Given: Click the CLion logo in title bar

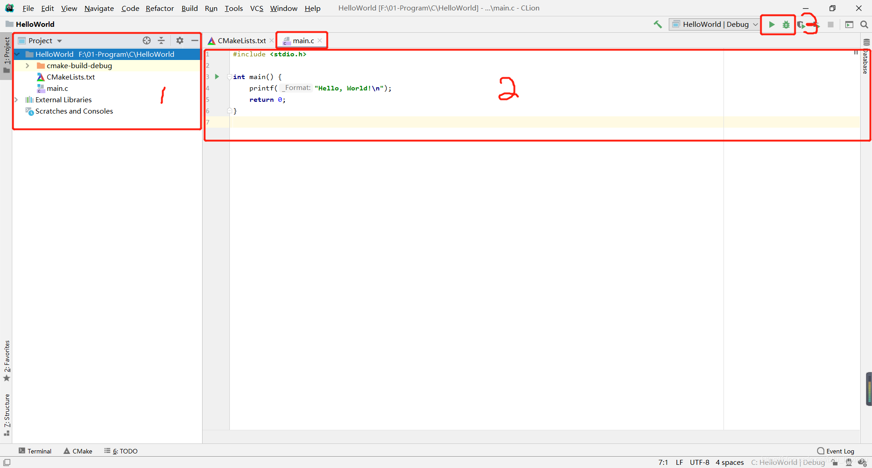Looking at the screenshot, I should pyautogui.click(x=10, y=8).
